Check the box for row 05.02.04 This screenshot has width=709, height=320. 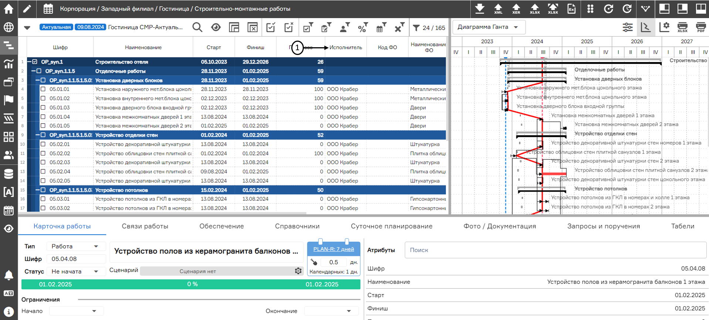(43, 172)
